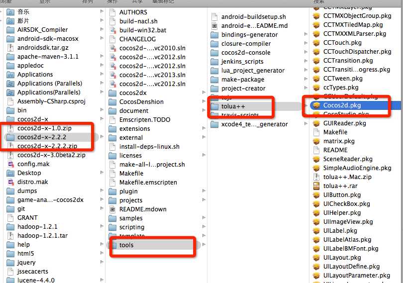
Task: Select the AUTHORS file
Action: click(133, 12)
